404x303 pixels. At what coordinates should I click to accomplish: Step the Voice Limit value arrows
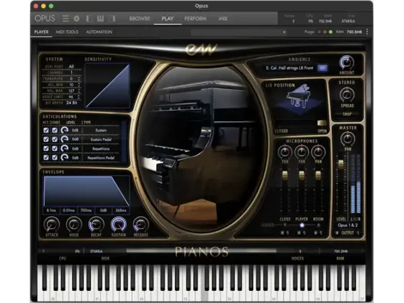click(79, 97)
